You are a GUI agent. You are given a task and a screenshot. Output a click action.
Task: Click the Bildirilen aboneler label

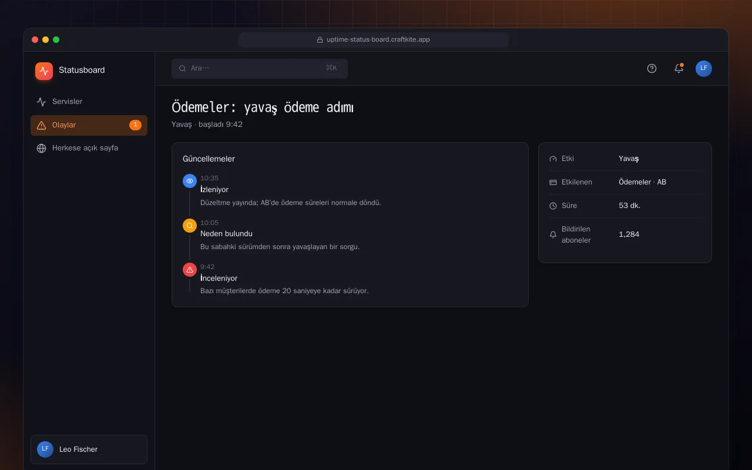click(x=576, y=234)
